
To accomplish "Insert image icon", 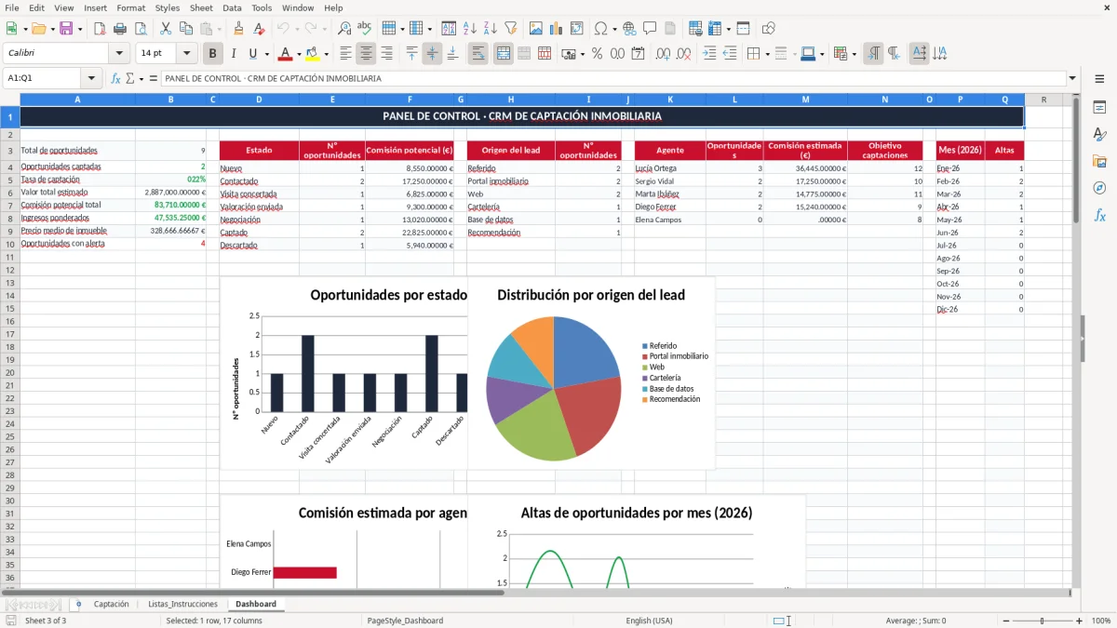I will (x=536, y=29).
